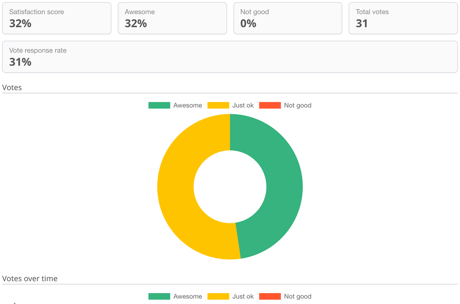Toggle Just ok legend in Votes over time
The image size is (460, 304).
(x=230, y=296)
